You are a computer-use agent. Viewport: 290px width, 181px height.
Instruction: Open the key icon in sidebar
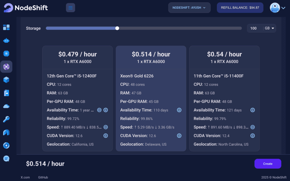click(x=6, y=119)
